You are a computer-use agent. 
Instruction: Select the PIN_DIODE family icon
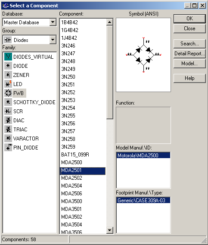tap(8, 147)
